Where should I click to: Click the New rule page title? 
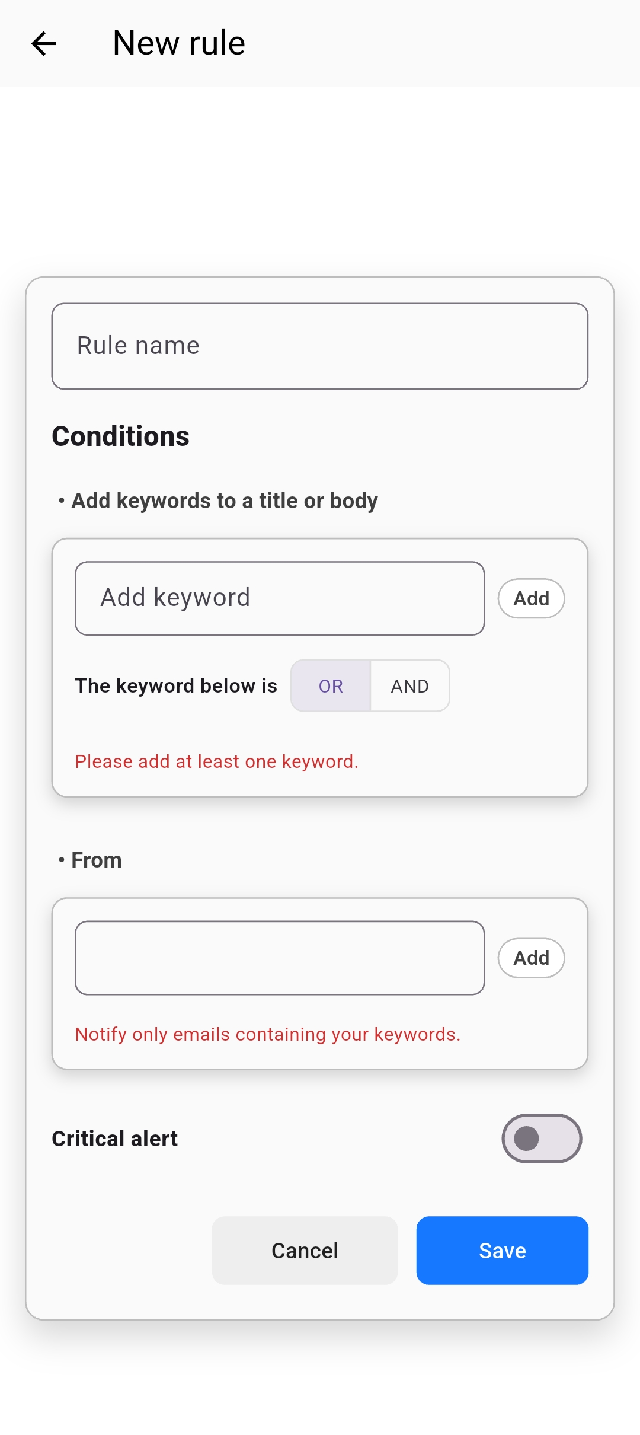pos(179,43)
